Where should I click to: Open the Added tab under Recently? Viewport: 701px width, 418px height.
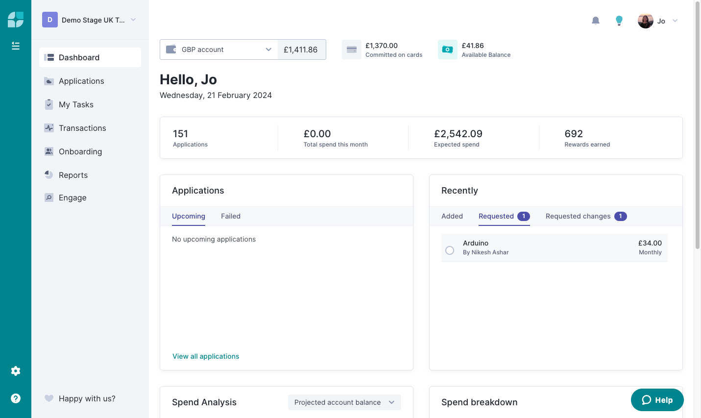452,216
